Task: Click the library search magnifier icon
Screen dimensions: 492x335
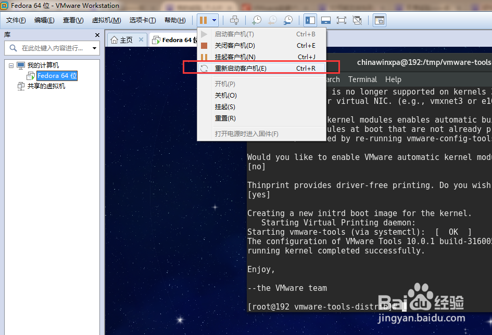Action: click(x=13, y=48)
